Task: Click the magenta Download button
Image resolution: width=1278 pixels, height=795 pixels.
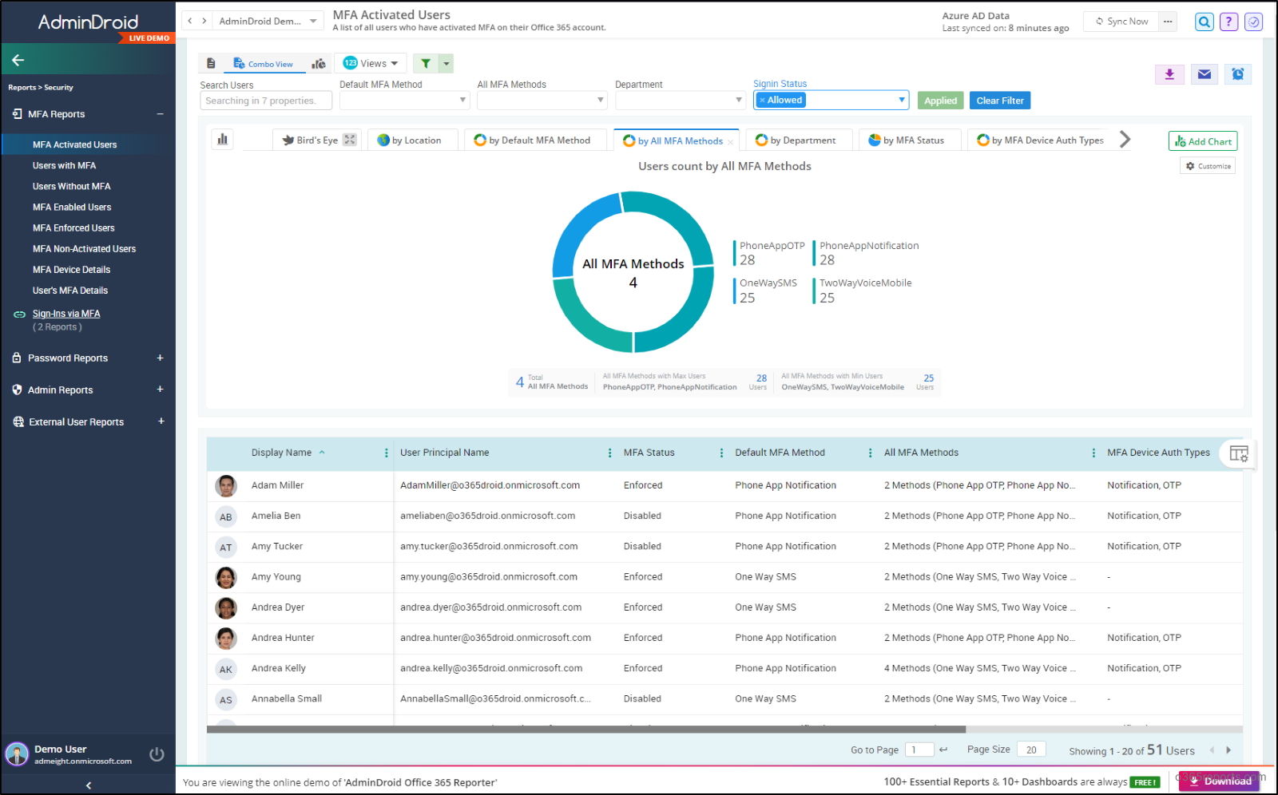Action: tap(1219, 781)
